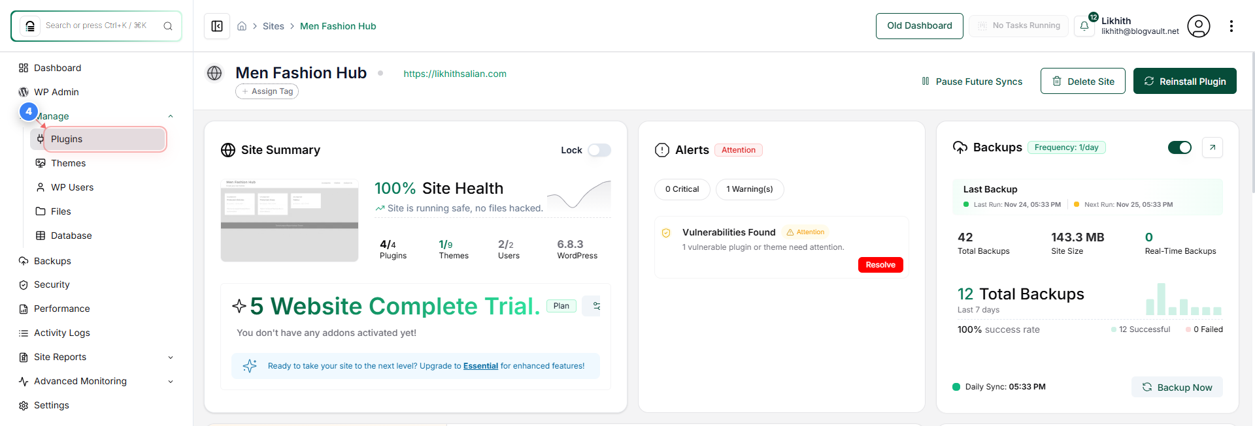Click the red Resolve button
The height and width of the screenshot is (426, 1255).
[x=880, y=265]
